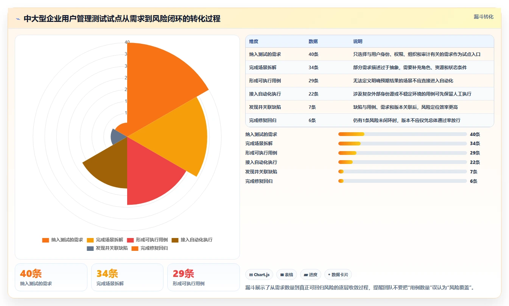Click description starting 无法定义明确预期结果
Image resolution: width=509 pixels, height=306 pixels.
403,81
